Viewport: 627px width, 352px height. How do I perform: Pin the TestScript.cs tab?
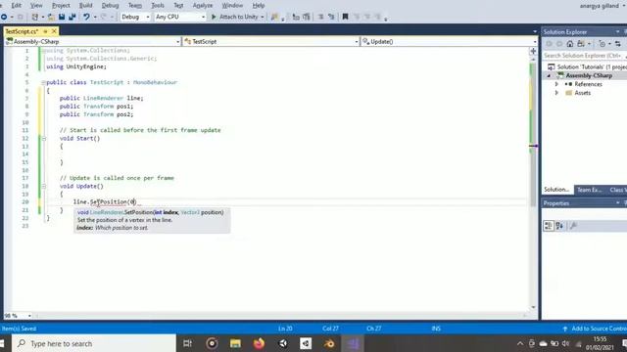(45, 31)
